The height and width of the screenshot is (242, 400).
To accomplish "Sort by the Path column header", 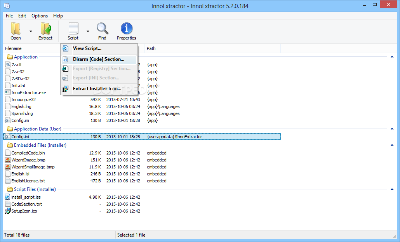I will (151, 48).
